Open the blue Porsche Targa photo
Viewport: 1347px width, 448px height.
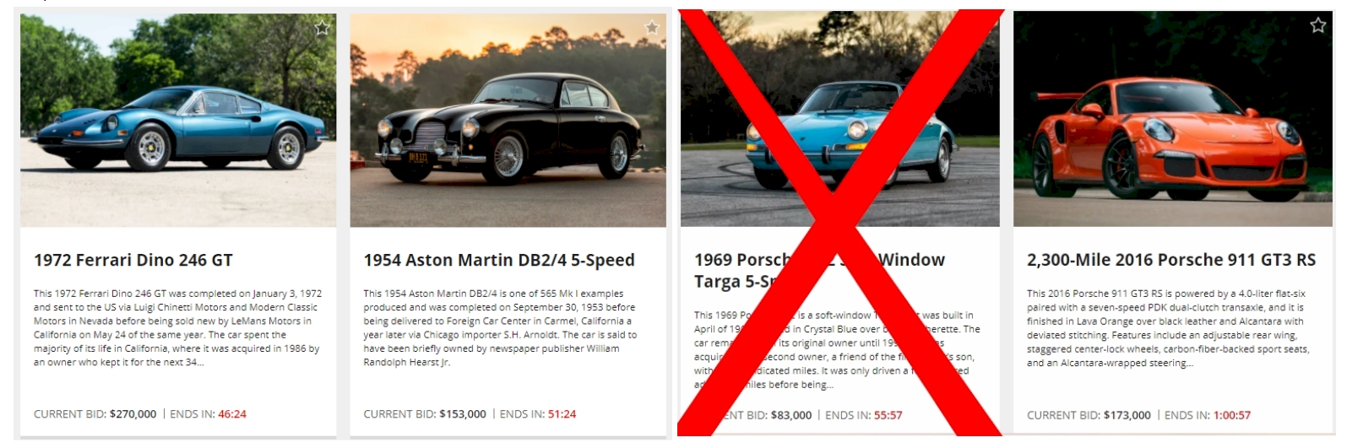[840, 119]
